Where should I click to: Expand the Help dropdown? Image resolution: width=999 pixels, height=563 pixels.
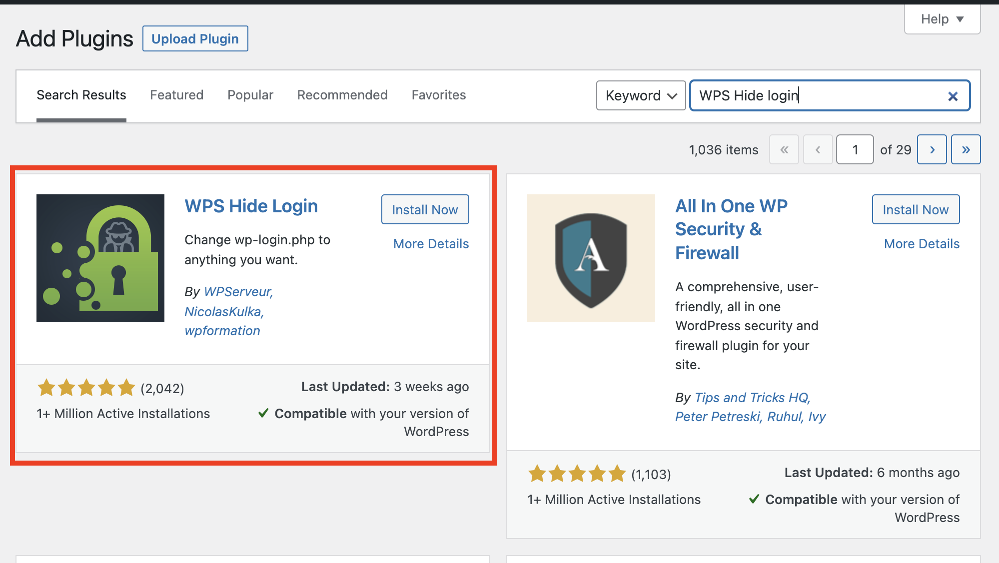[x=942, y=19]
